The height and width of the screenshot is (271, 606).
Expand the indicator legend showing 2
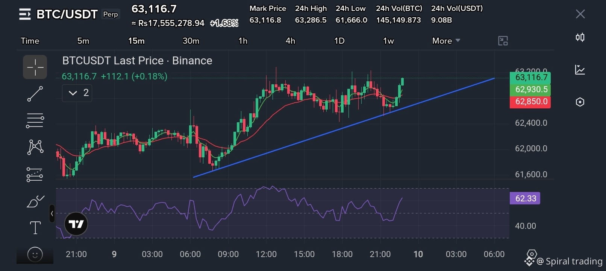77,93
